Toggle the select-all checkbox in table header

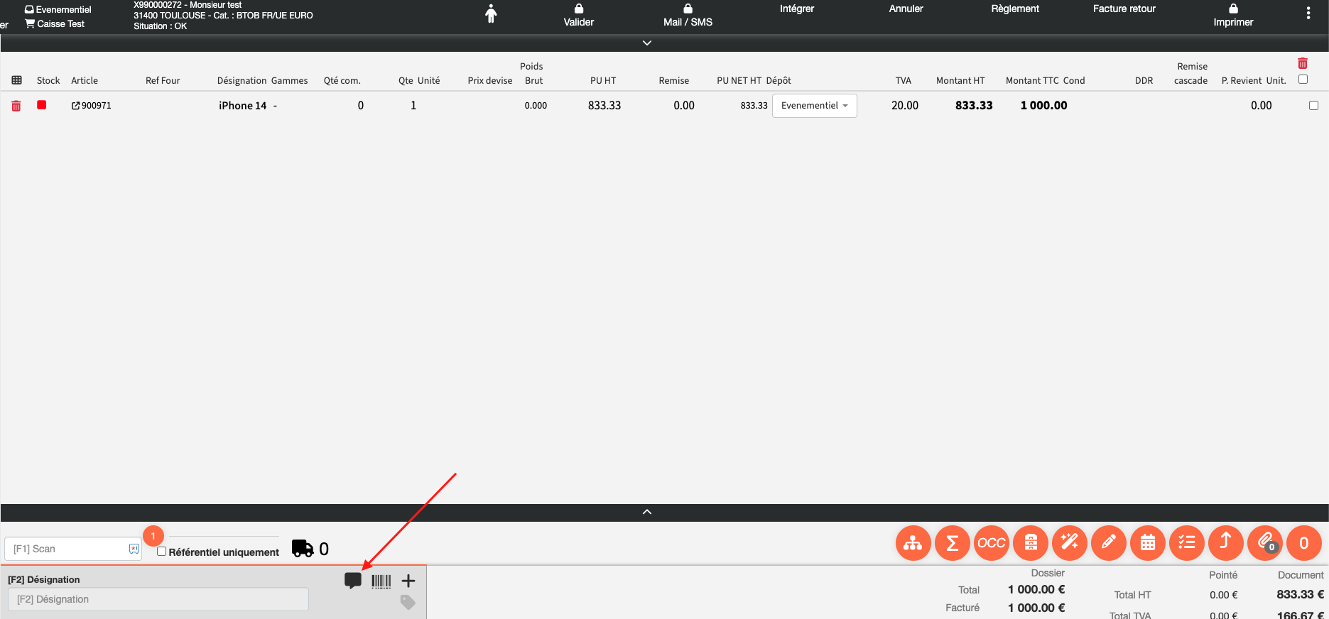pyautogui.click(x=1303, y=80)
